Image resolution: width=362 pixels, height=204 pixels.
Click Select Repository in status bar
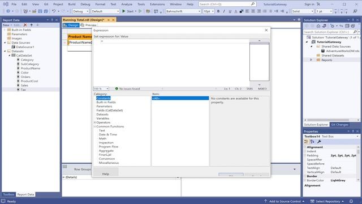[x=327, y=201]
